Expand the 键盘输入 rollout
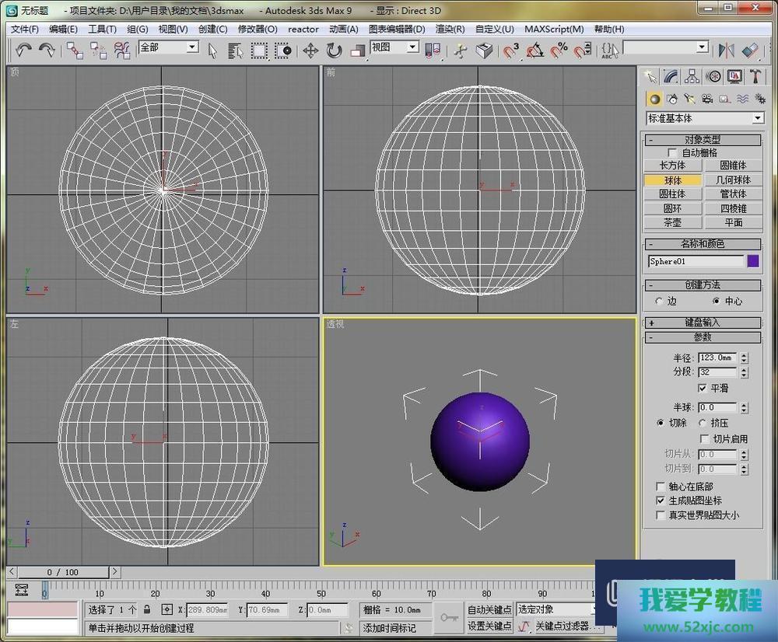Image resolution: width=778 pixels, height=642 pixels. (x=702, y=322)
